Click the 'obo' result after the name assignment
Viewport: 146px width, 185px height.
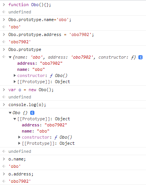(x=15, y=27)
